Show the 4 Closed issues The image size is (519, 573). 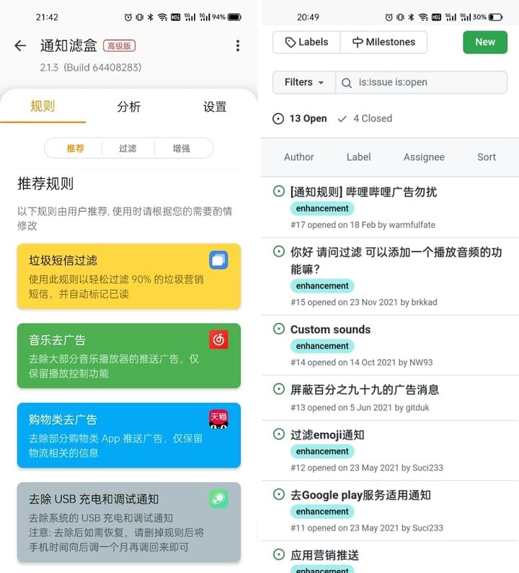coord(365,118)
